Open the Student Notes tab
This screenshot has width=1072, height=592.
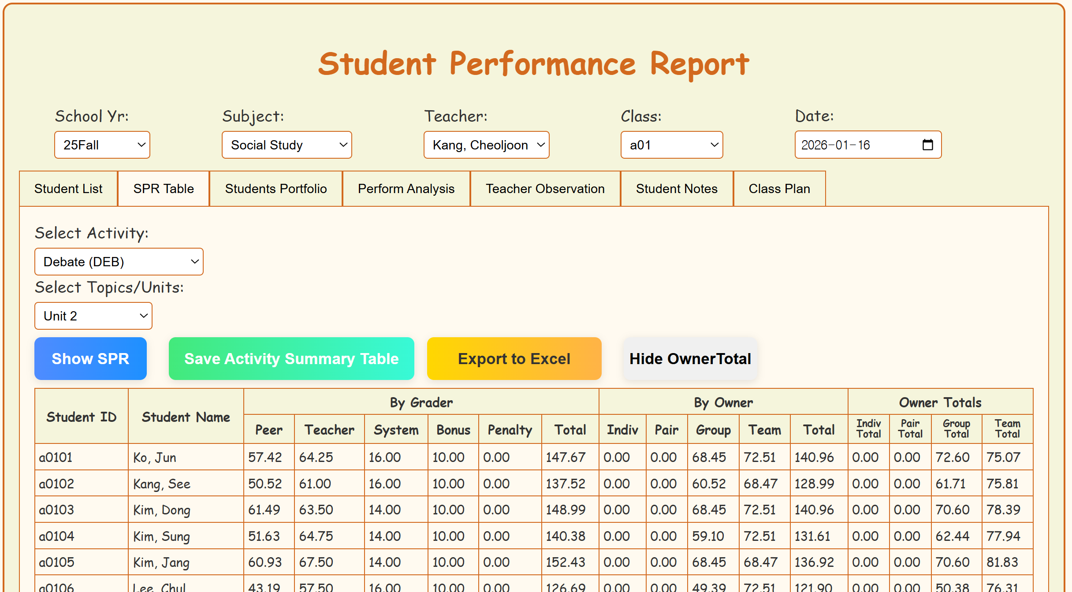coord(677,189)
